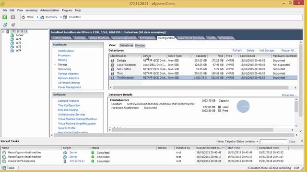Click the Thin1 datastore icon
307x172 pixels.
click(112, 73)
